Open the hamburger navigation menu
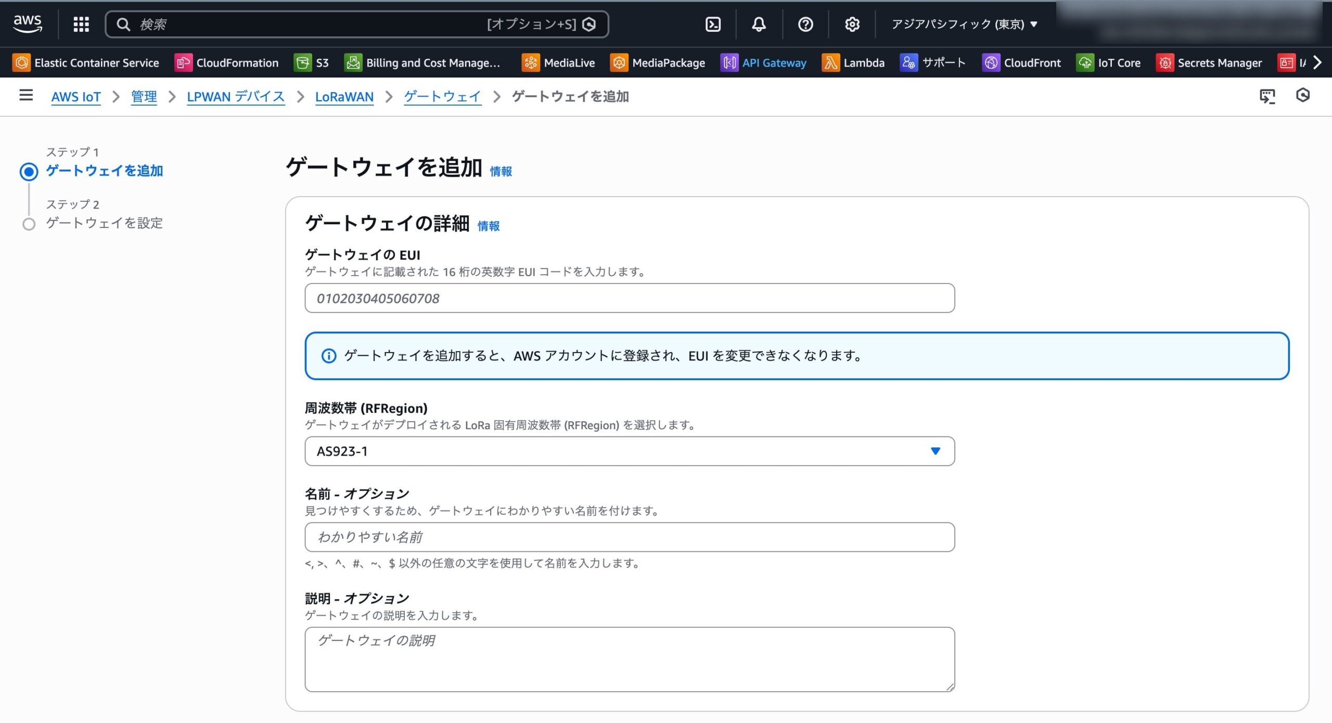The height and width of the screenshot is (723, 1332). pos(25,96)
